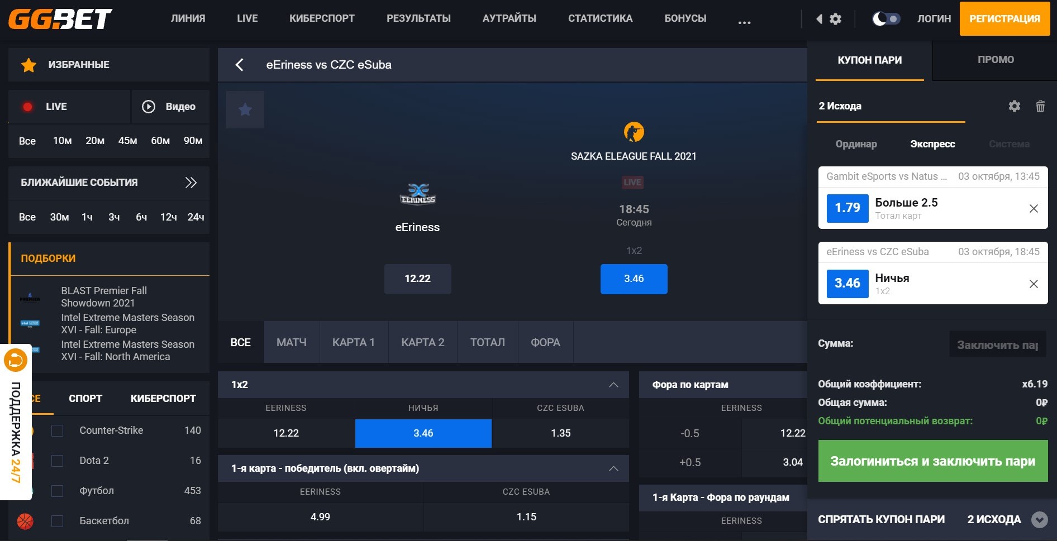Toggle dark mode switch
The width and height of the screenshot is (1057, 541).
click(x=886, y=19)
